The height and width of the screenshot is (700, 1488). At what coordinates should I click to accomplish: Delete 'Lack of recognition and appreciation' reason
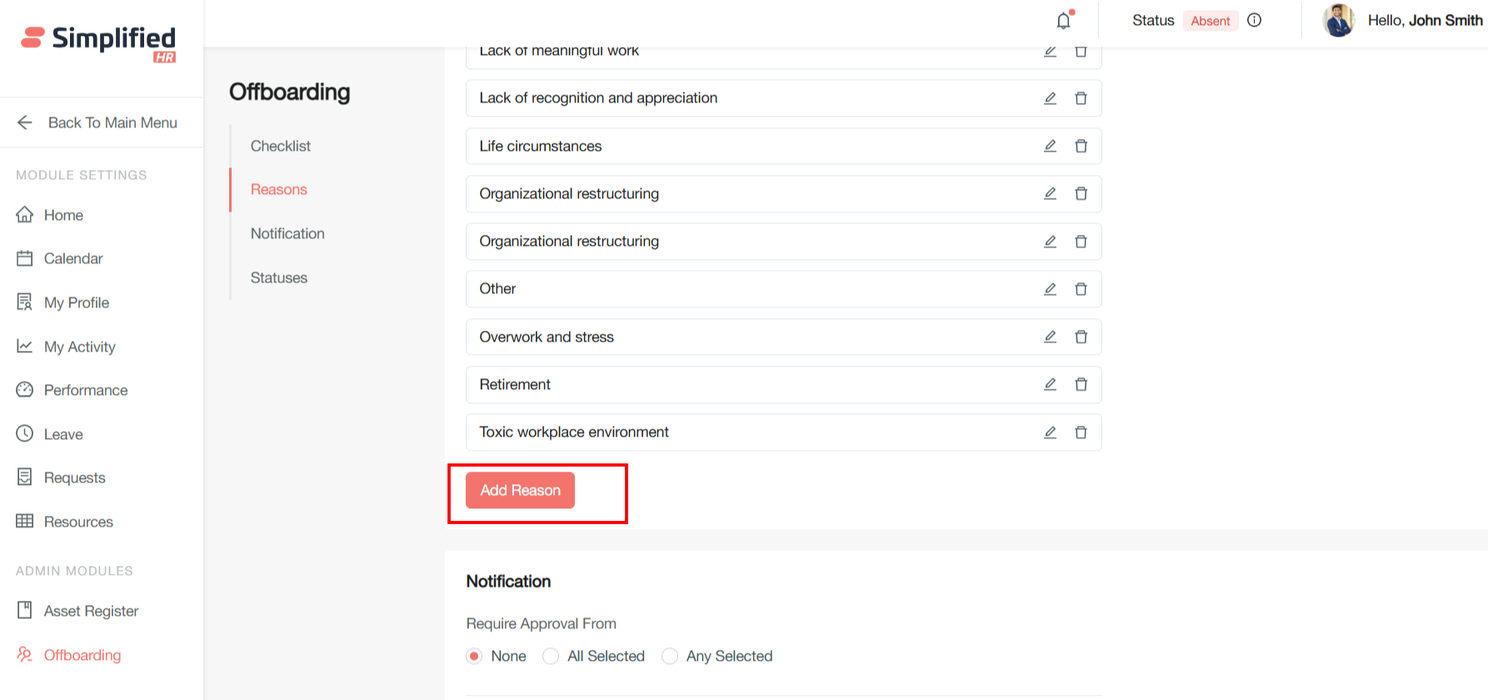tap(1081, 98)
